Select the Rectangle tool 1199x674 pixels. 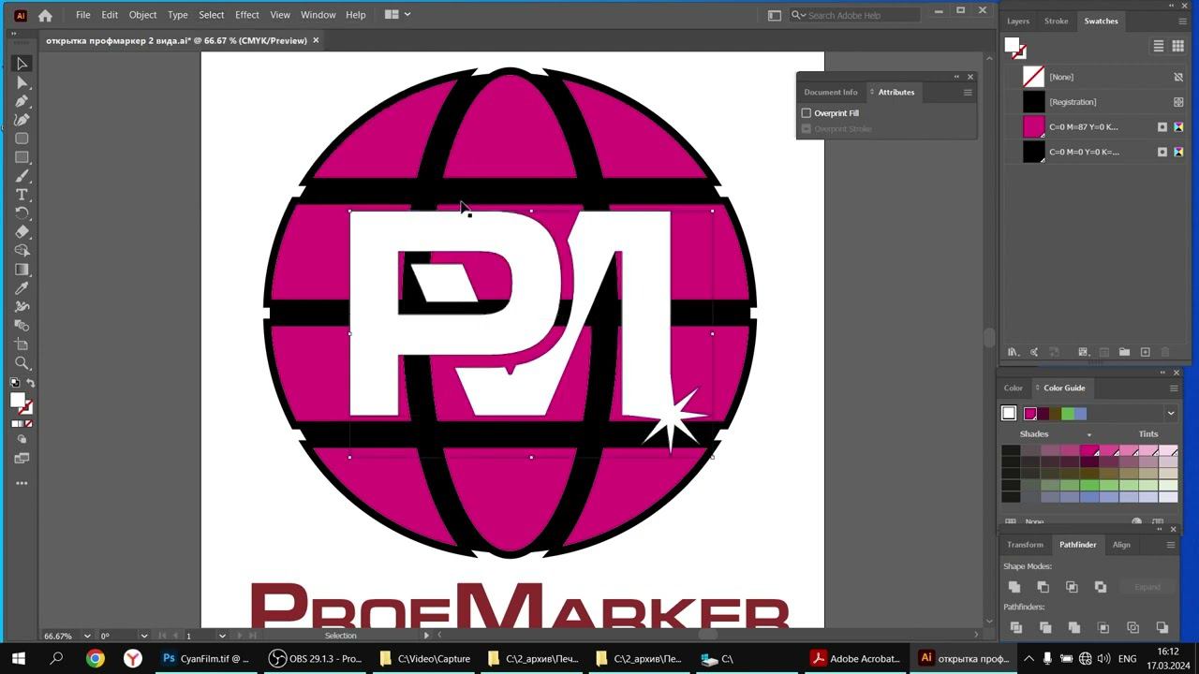point(22,157)
